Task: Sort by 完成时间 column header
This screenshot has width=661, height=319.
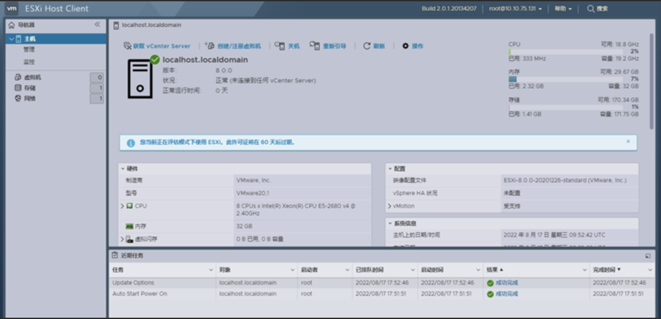Action: 606,270
